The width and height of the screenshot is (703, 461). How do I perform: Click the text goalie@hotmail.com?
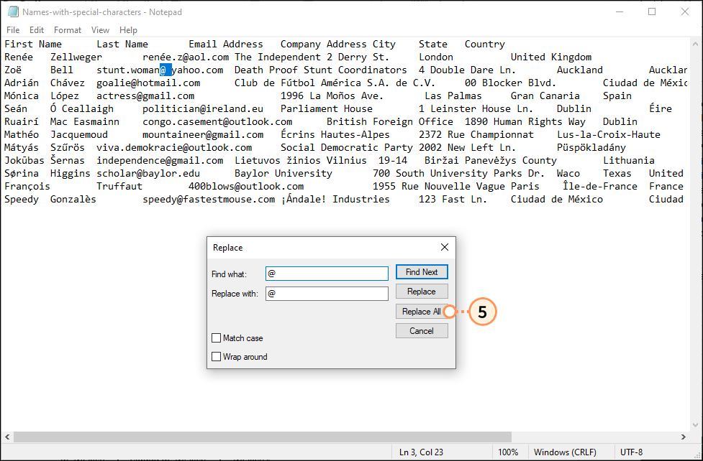click(x=148, y=83)
